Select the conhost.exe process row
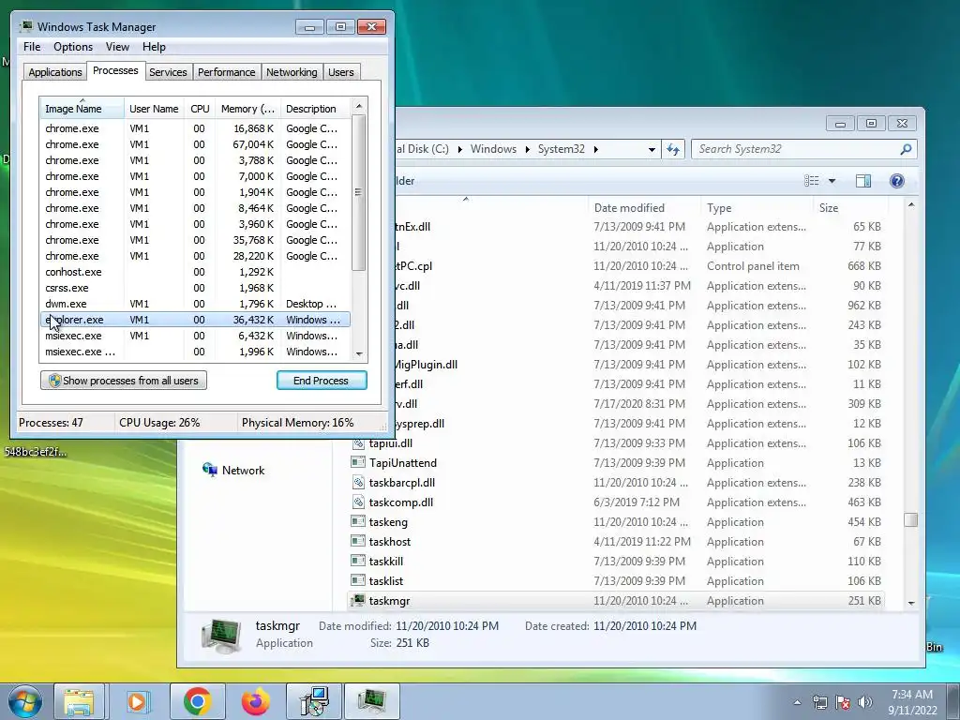Screen dimensions: 960x720 pyautogui.click(x=195, y=272)
